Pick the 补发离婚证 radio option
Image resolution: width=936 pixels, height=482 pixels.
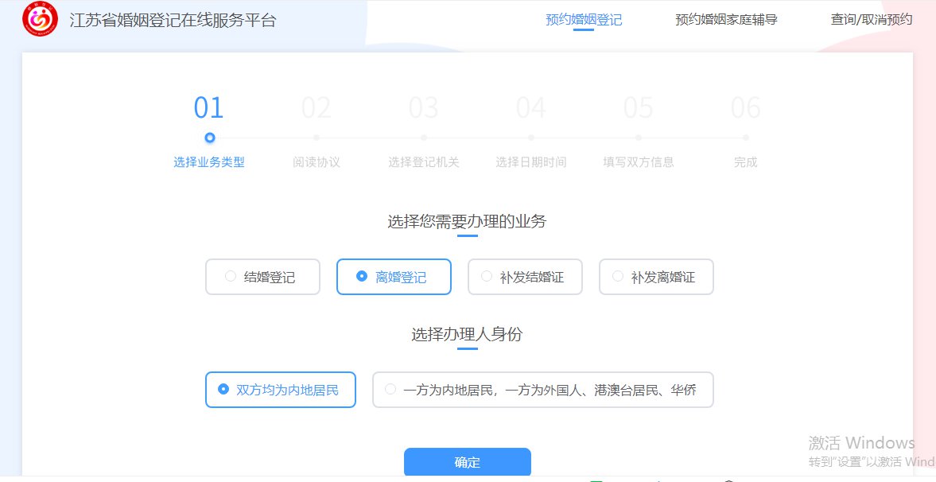(656, 277)
